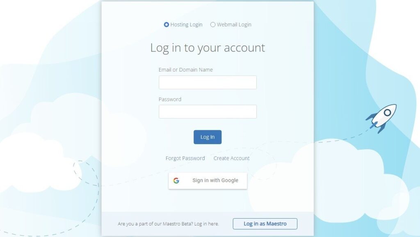
Task: Select the Hosting Login radio button
Action: pyautogui.click(x=167, y=25)
